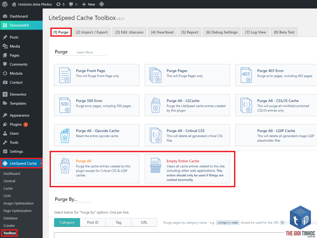Click the Opcode Cache PHP trash icon
Image resolution: width=317 pixels, height=238 pixels.
(x=65, y=135)
